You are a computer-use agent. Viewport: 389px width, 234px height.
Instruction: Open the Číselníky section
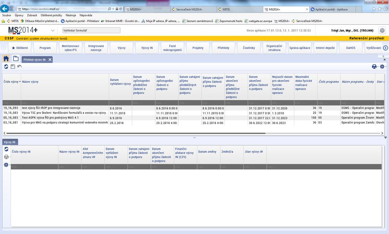(249, 48)
